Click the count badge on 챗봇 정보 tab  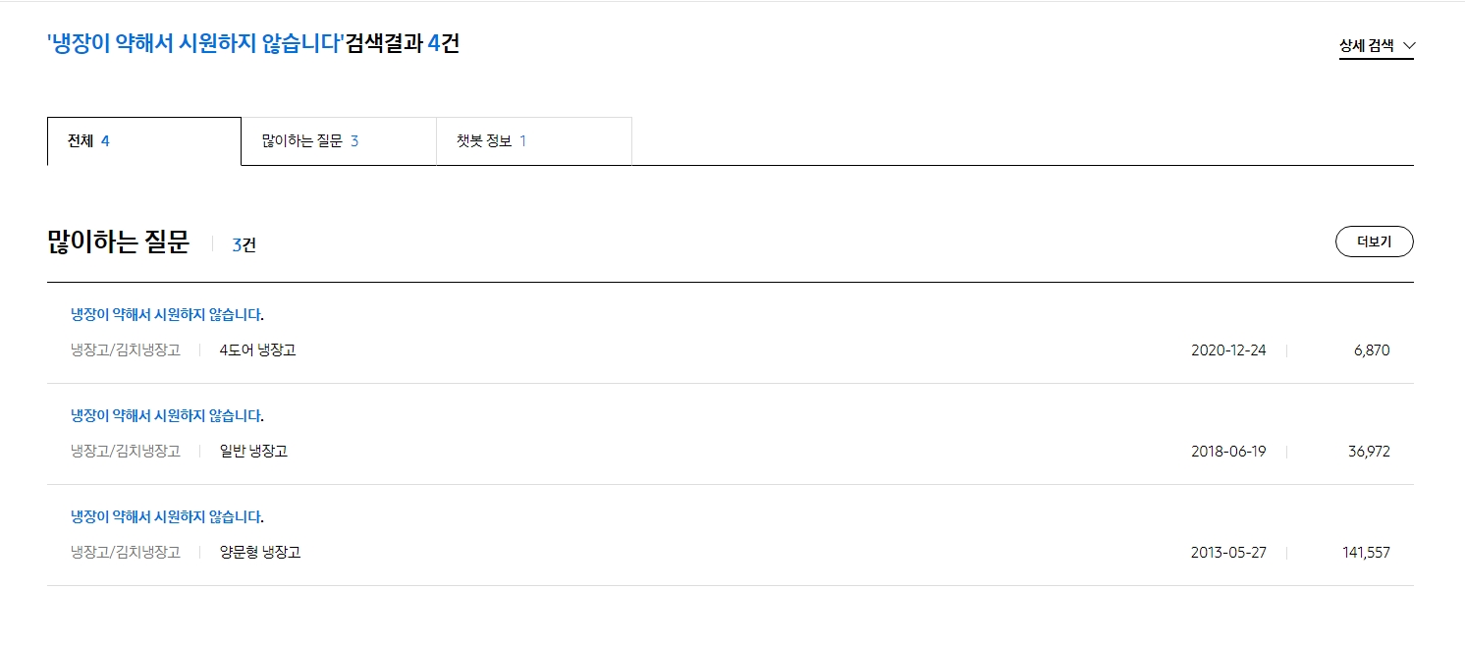[522, 140]
